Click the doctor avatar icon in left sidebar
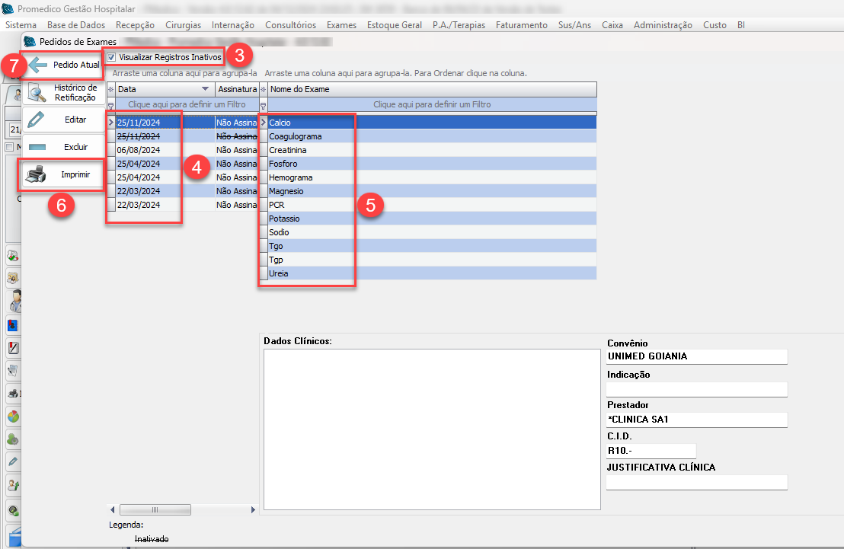Screen dimensions: 844x549 [x=14, y=303]
